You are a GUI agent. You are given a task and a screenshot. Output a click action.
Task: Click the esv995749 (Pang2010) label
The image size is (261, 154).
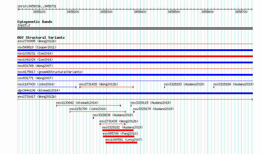[x=120, y=133]
